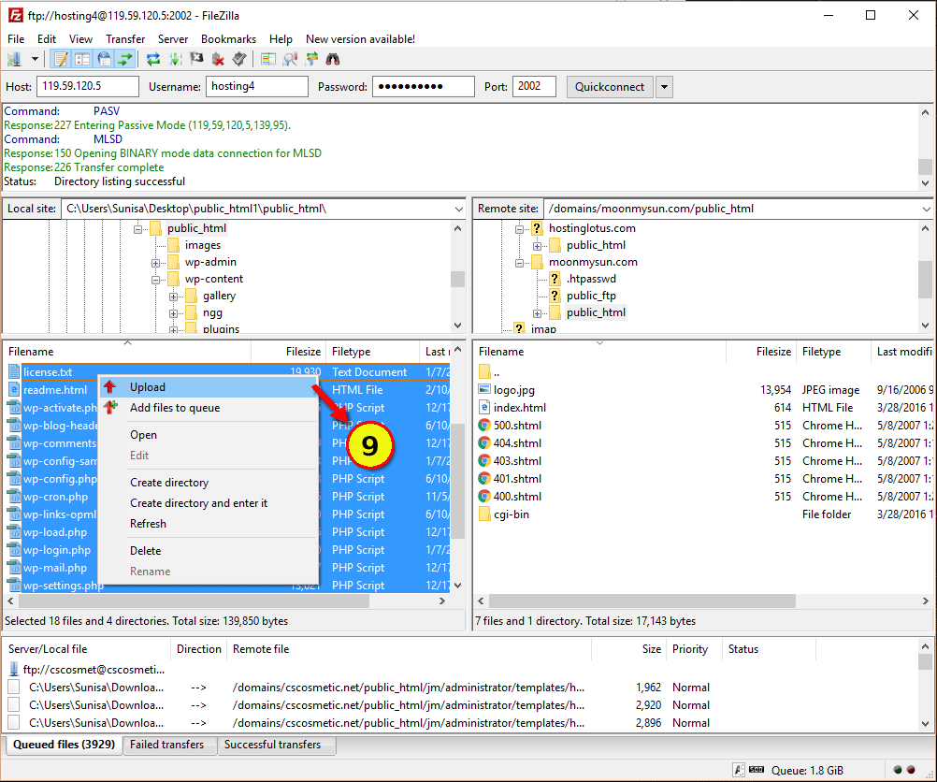Open remote file search binoculars
Viewport: 937px width, 782px height.
pos(333,59)
